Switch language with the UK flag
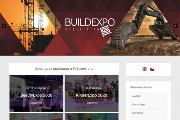The width and height of the screenshot is (180, 120). pyautogui.click(x=144, y=69)
